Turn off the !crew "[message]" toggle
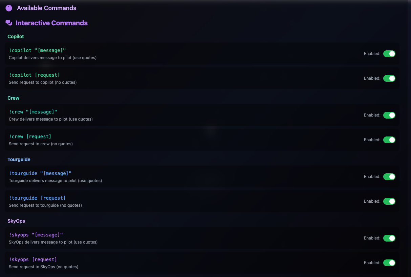This screenshot has height=277, width=411. point(389,115)
